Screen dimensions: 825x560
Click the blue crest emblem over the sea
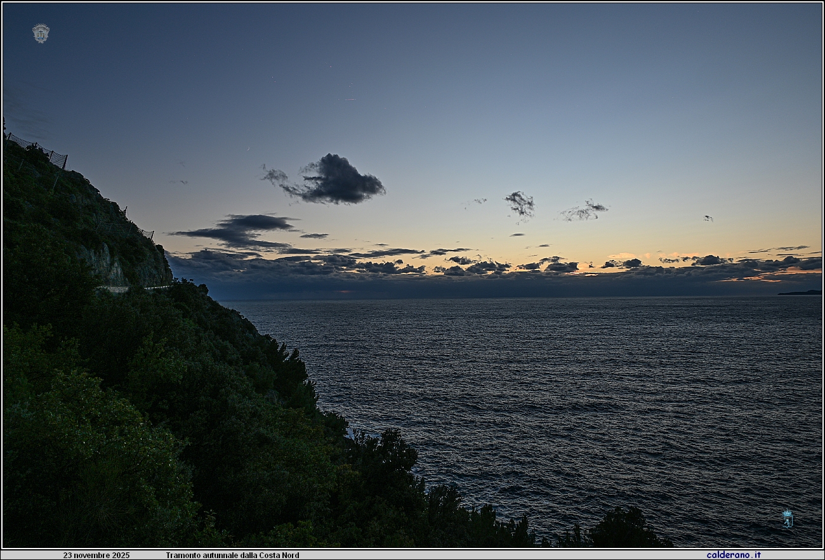(787, 518)
